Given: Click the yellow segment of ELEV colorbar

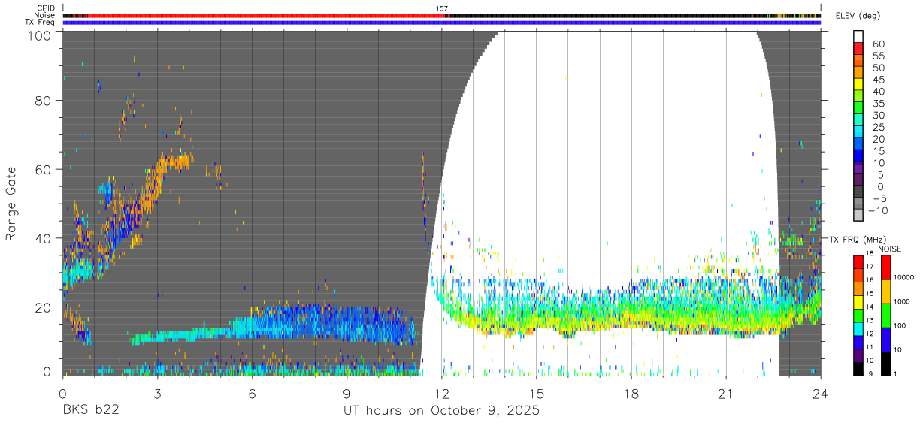Looking at the screenshot, I should pos(859,83).
